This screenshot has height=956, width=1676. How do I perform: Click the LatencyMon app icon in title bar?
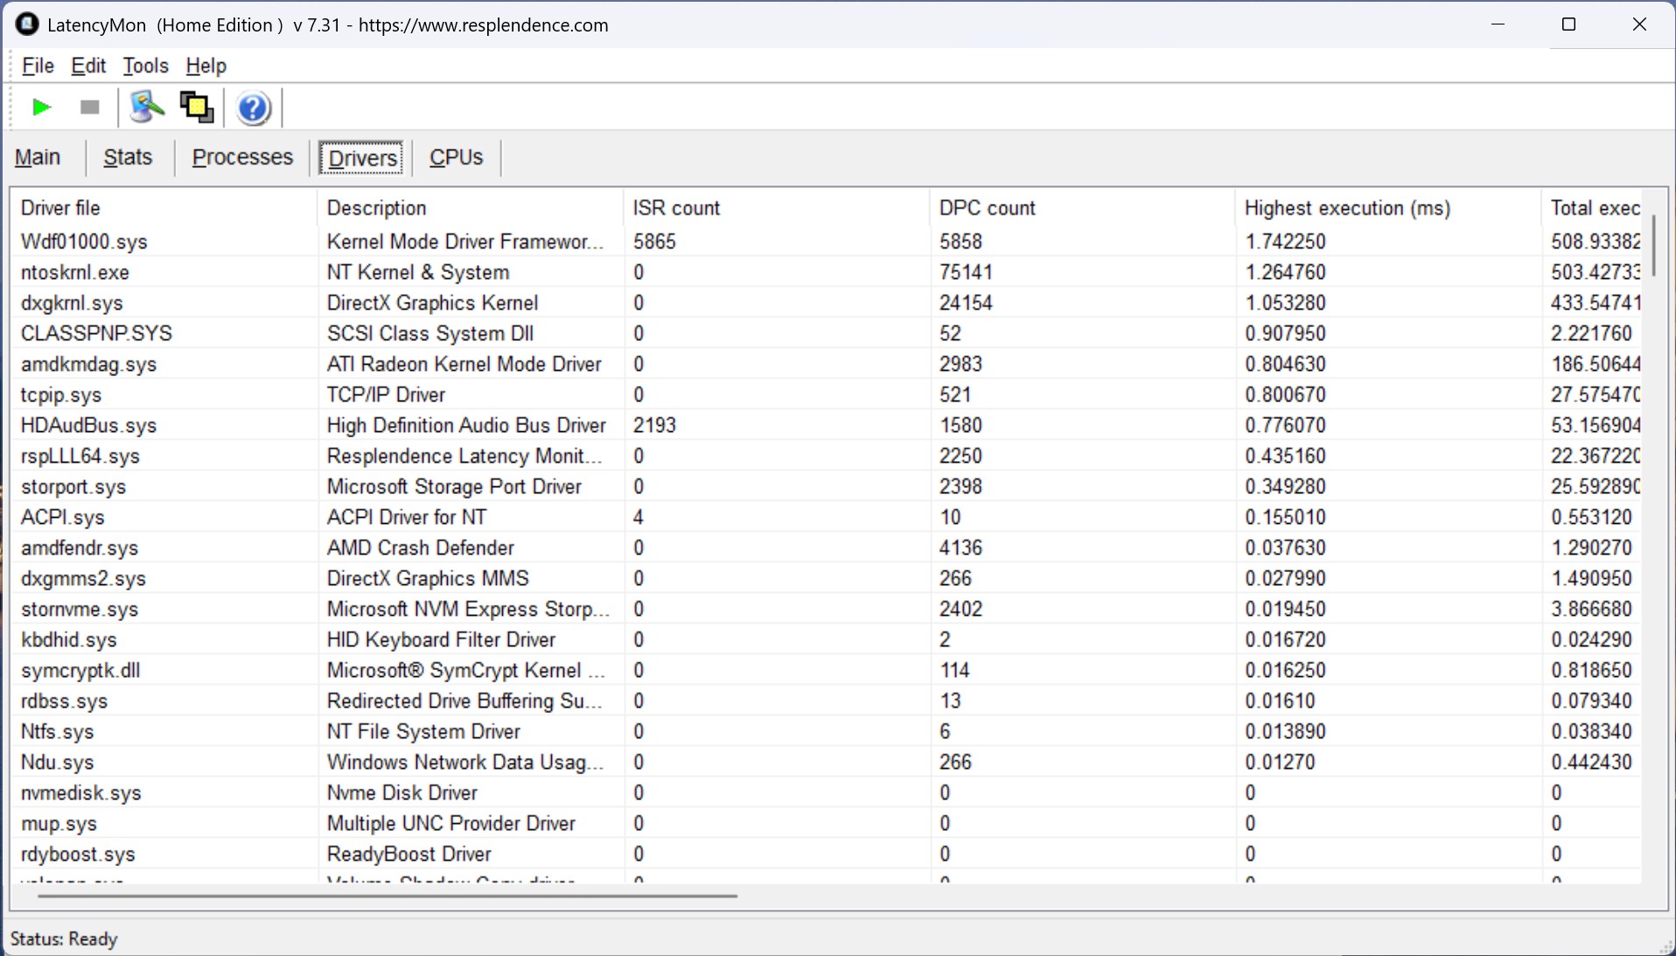click(27, 24)
